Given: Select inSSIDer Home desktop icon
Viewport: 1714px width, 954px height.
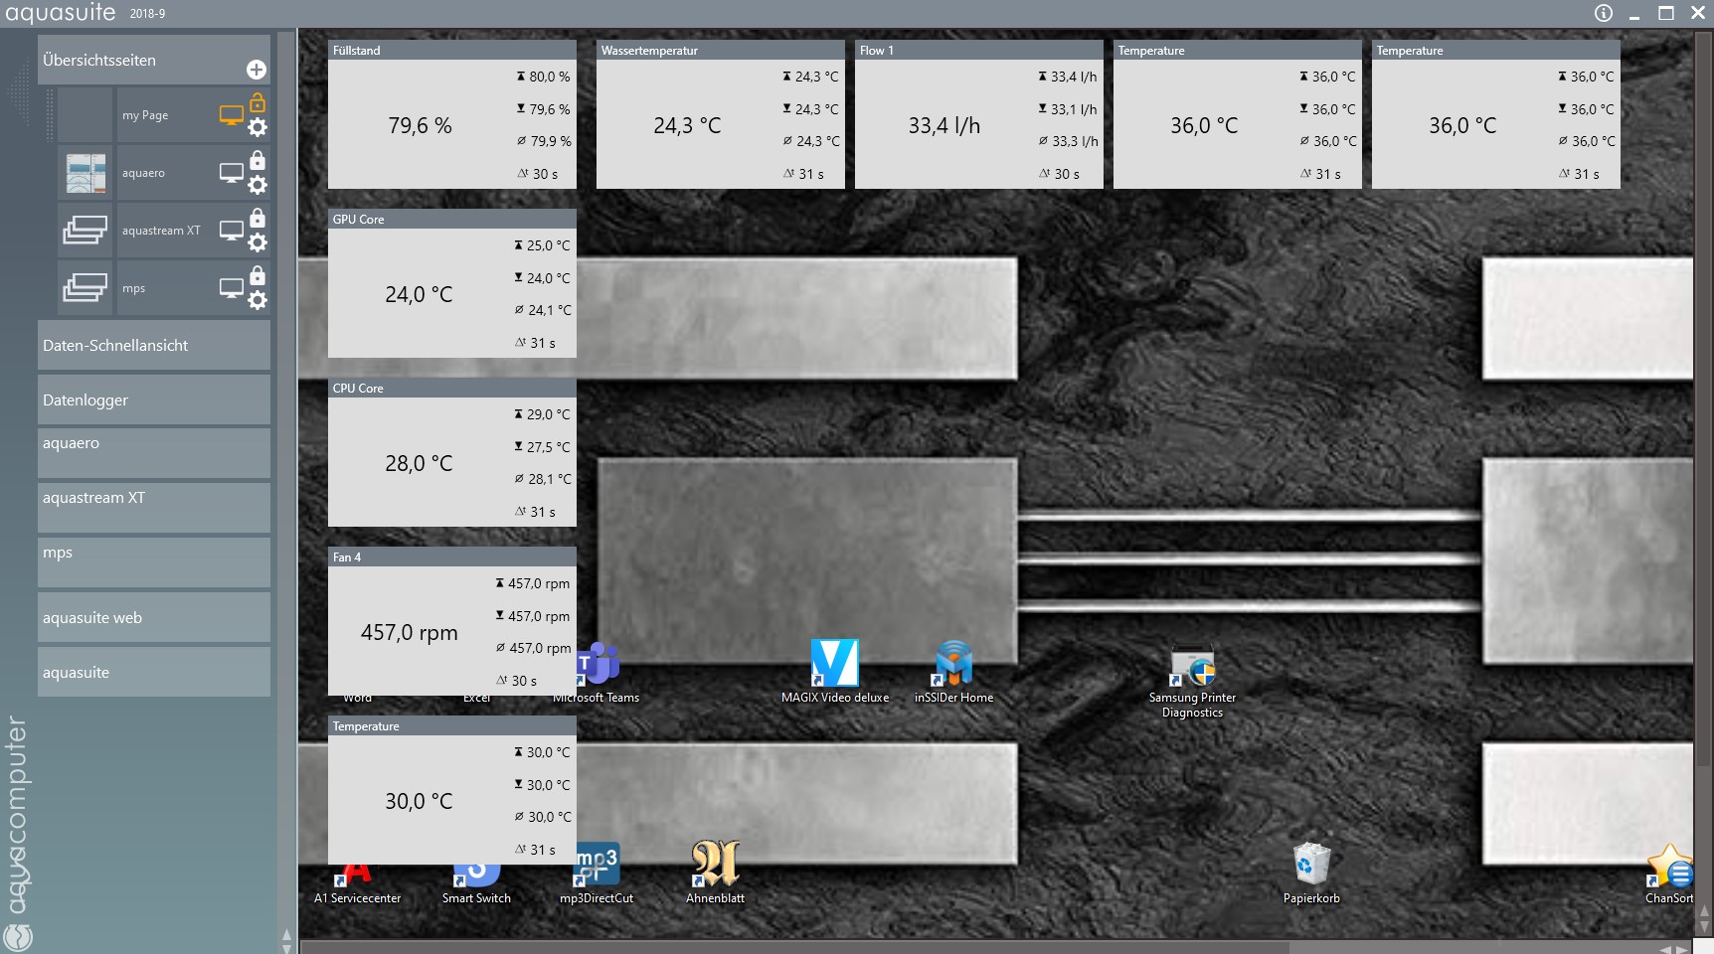Looking at the screenshot, I should 953,673.
